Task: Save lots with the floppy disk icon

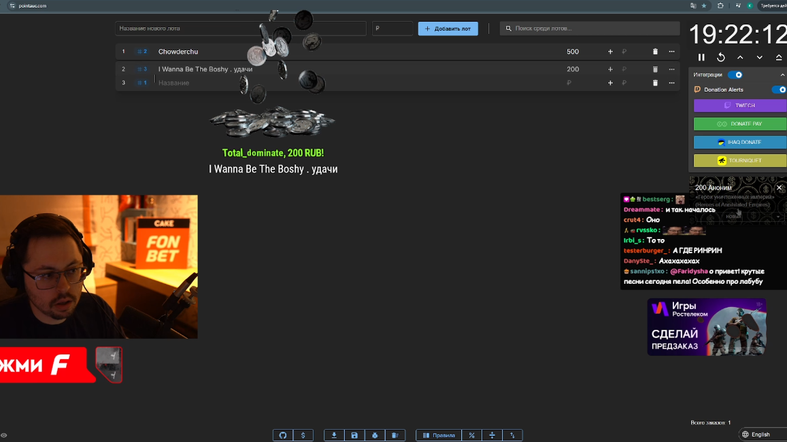Action: 354,435
